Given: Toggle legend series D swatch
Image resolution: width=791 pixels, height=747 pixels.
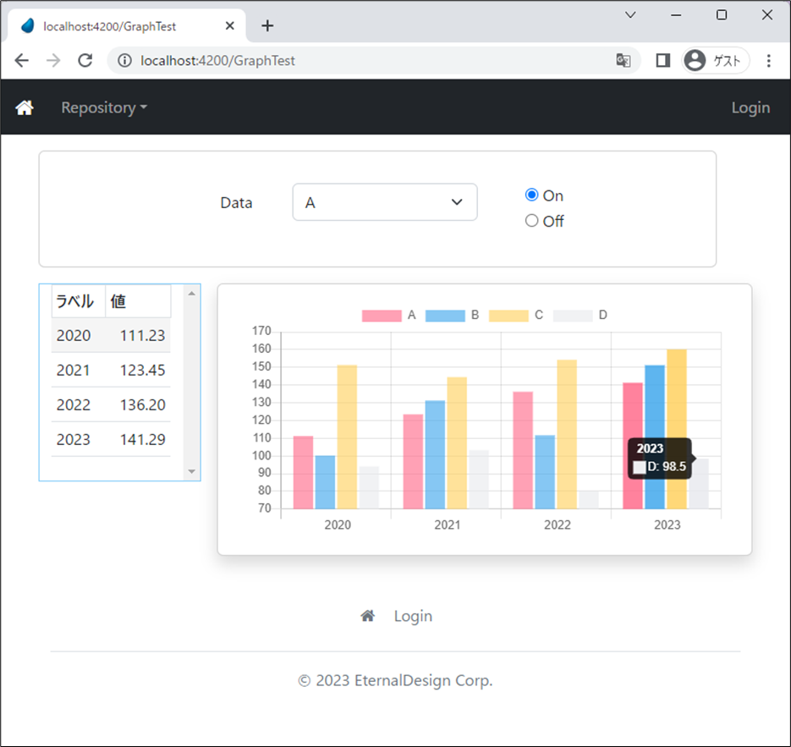Looking at the screenshot, I should tap(573, 316).
